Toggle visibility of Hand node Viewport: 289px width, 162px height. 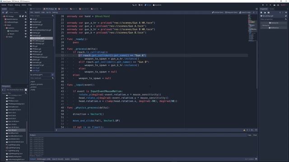[x=26, y=37]
